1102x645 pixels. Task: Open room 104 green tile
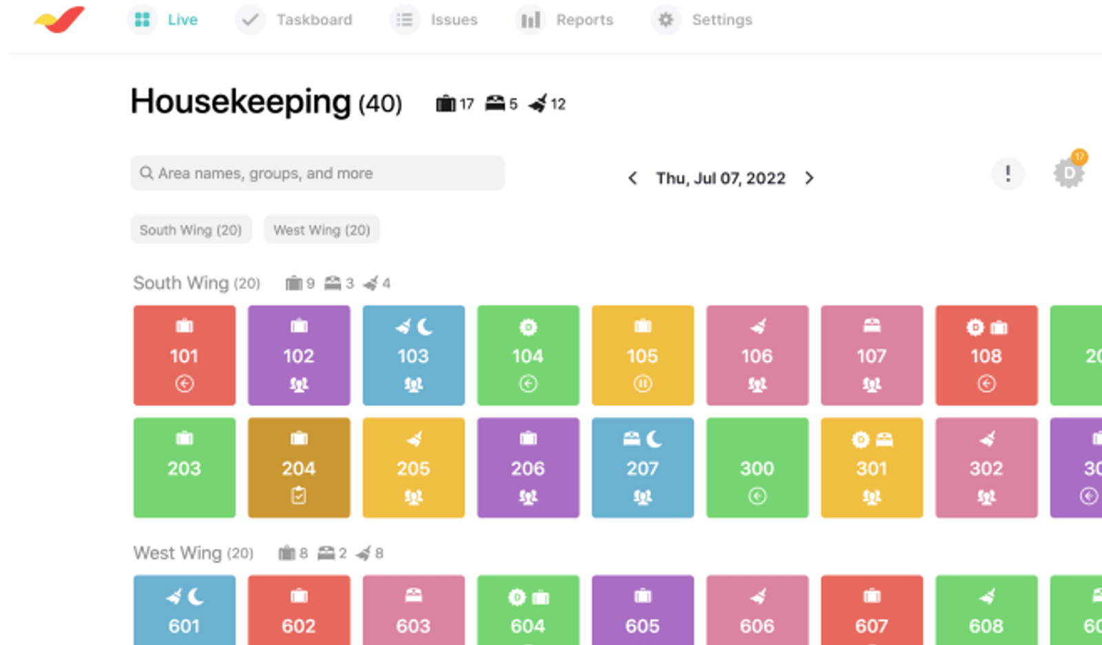tap(528, 355)
